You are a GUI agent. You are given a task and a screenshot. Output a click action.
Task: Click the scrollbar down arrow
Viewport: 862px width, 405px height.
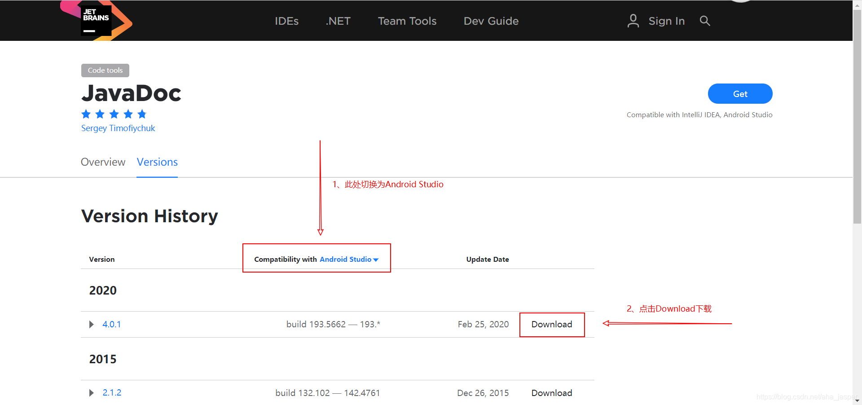pos(857,401)
